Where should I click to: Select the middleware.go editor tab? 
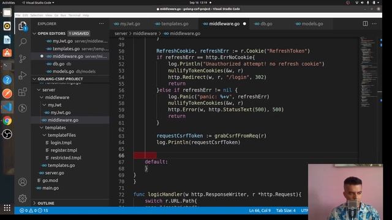tap(224, 24)
